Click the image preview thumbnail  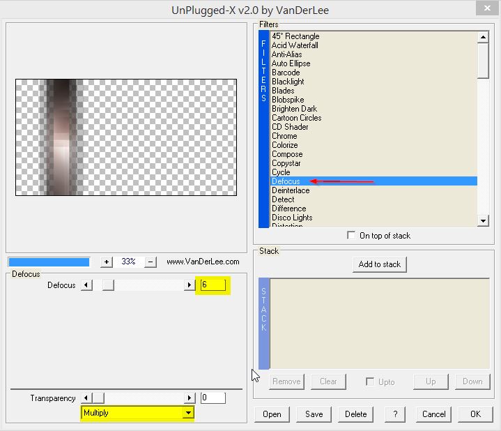click(126, 137)
